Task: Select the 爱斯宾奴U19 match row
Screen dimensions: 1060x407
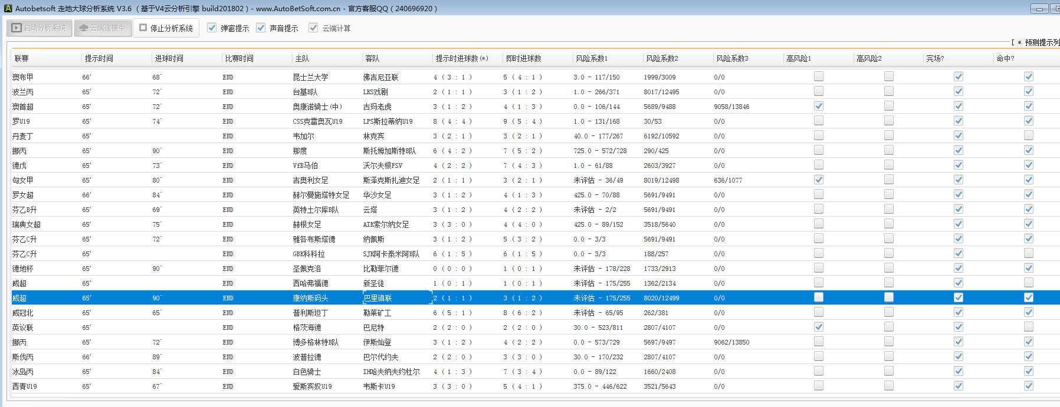Action: pyautogui.click(x=312, y=386)
